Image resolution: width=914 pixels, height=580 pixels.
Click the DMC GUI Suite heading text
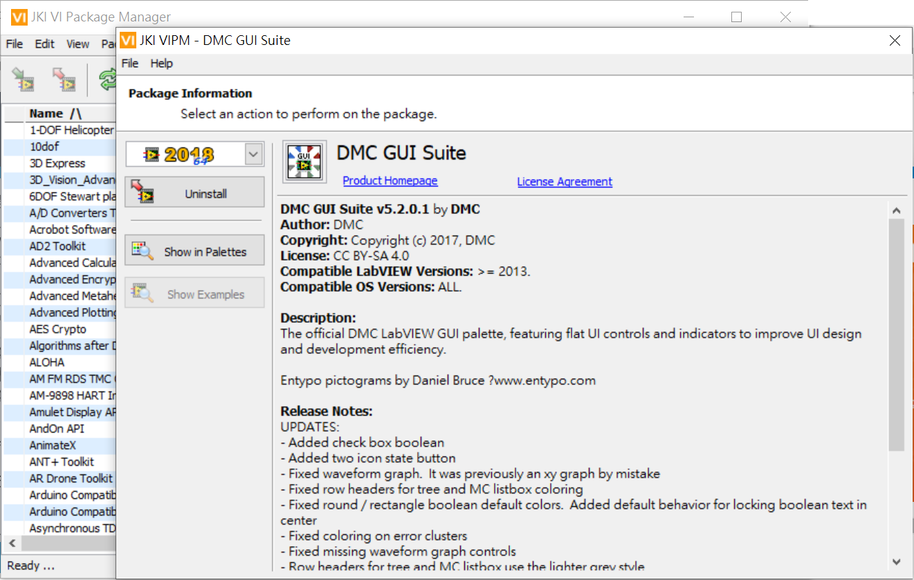tap(401, 153)
